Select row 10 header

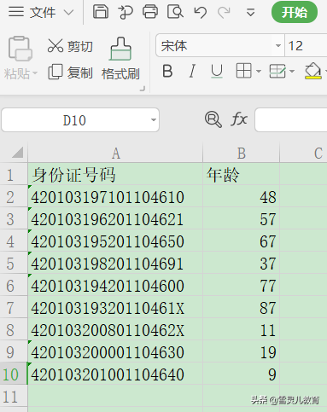(14, 374)
